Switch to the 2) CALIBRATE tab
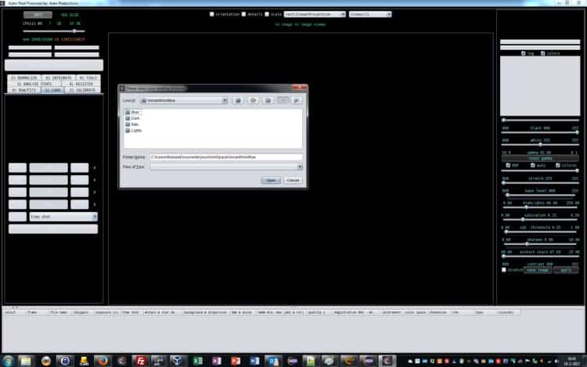Image resolution: width=587 pixels, height=367 pixels. tap(82, 90)
